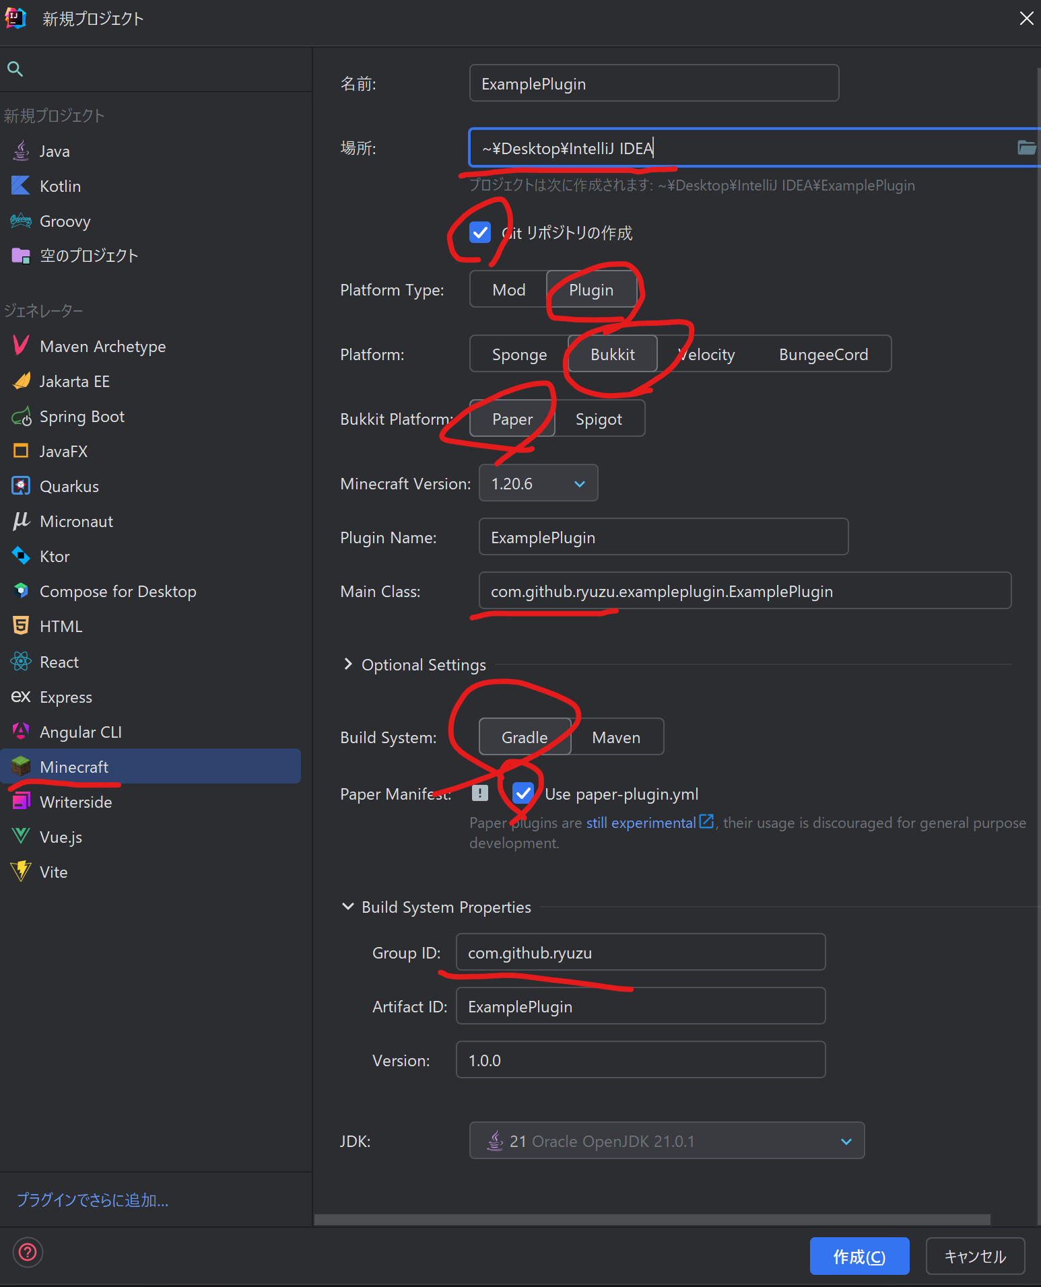1041x1287 pixels.
Task: Close the 新規プロジェクト dialog
Action: [x=1026, y=18]
